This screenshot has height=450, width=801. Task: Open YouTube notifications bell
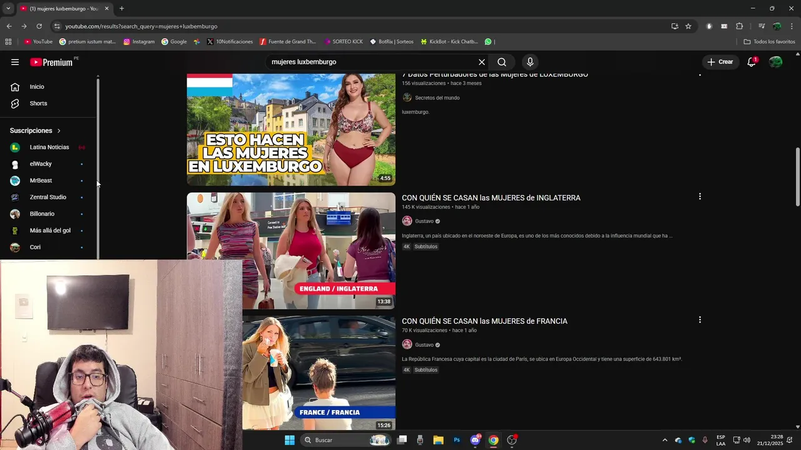point(752,62)
